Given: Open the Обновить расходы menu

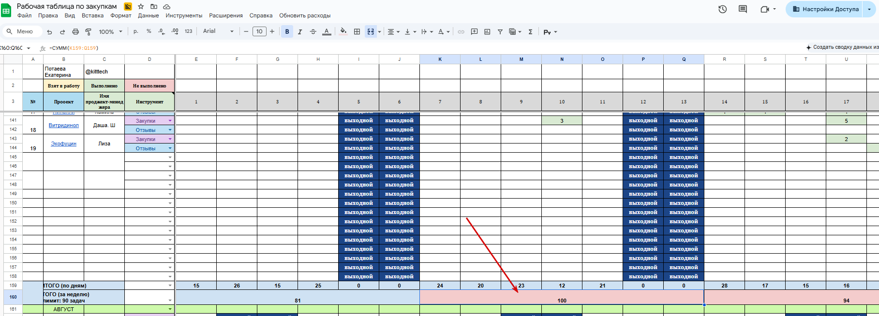Looking at the screenshot, I should pos(305,15).
